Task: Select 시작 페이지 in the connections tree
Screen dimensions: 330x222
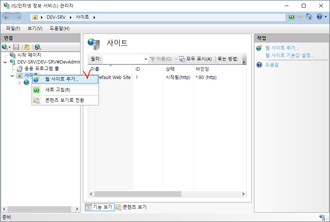Action: [x=29, y=55]
